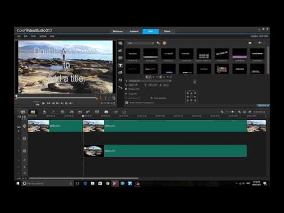Select the Title library icon

pyautogui.click(x=120, y=65)
